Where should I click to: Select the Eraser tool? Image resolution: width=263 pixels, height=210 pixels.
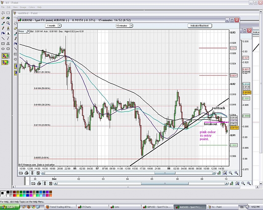click(x=3, y=18)
